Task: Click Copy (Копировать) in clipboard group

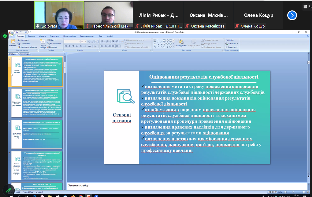Action: (24, 44)
